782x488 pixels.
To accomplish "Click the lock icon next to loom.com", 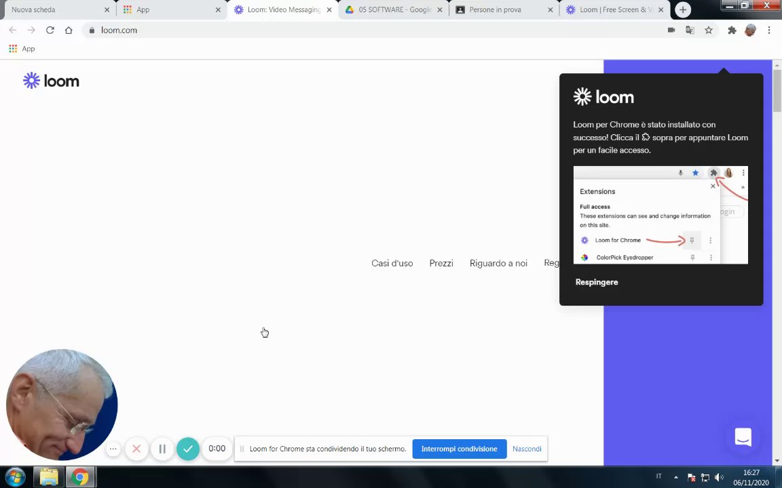I will 92,30.
